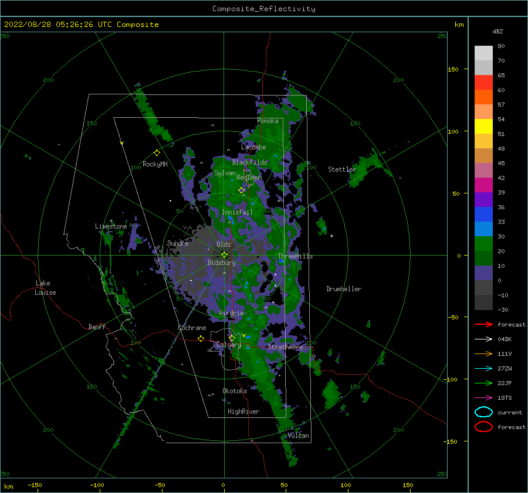The width and height of the screenshot is (528, 493).
Task: Select the red 60-65 dBZ color swatch
Action: (x=483, y=83)
